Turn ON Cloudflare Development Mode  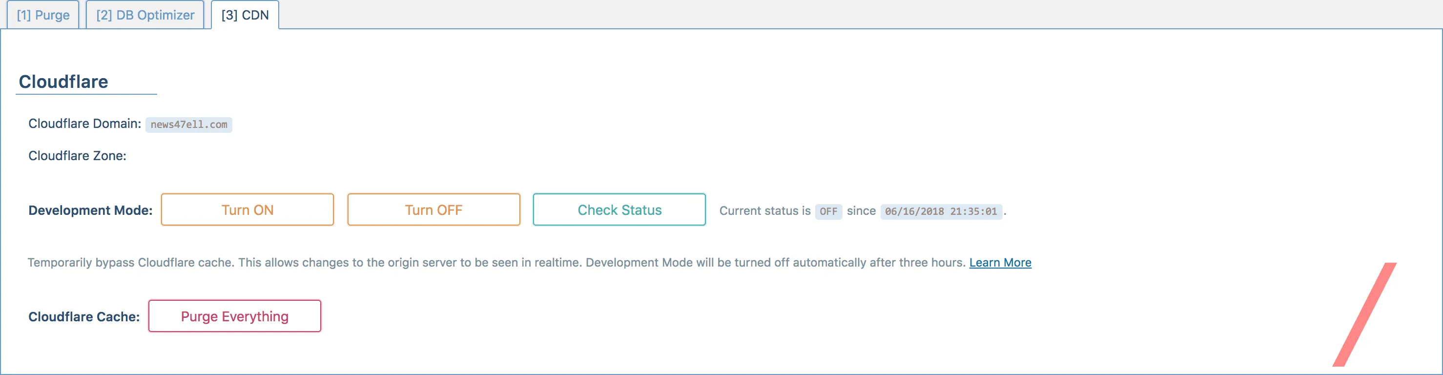[247, 209]
